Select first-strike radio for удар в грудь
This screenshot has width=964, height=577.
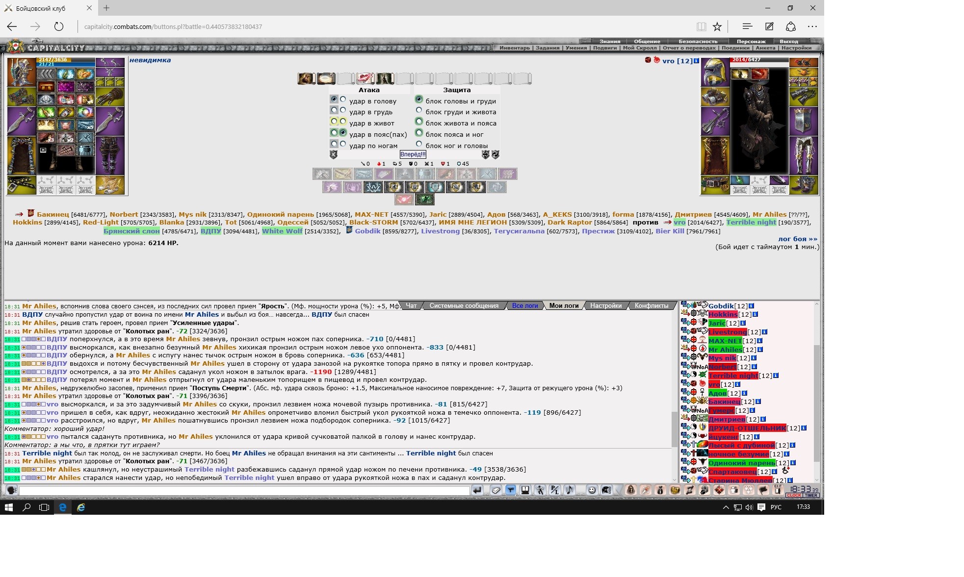[x=334, y=110]
